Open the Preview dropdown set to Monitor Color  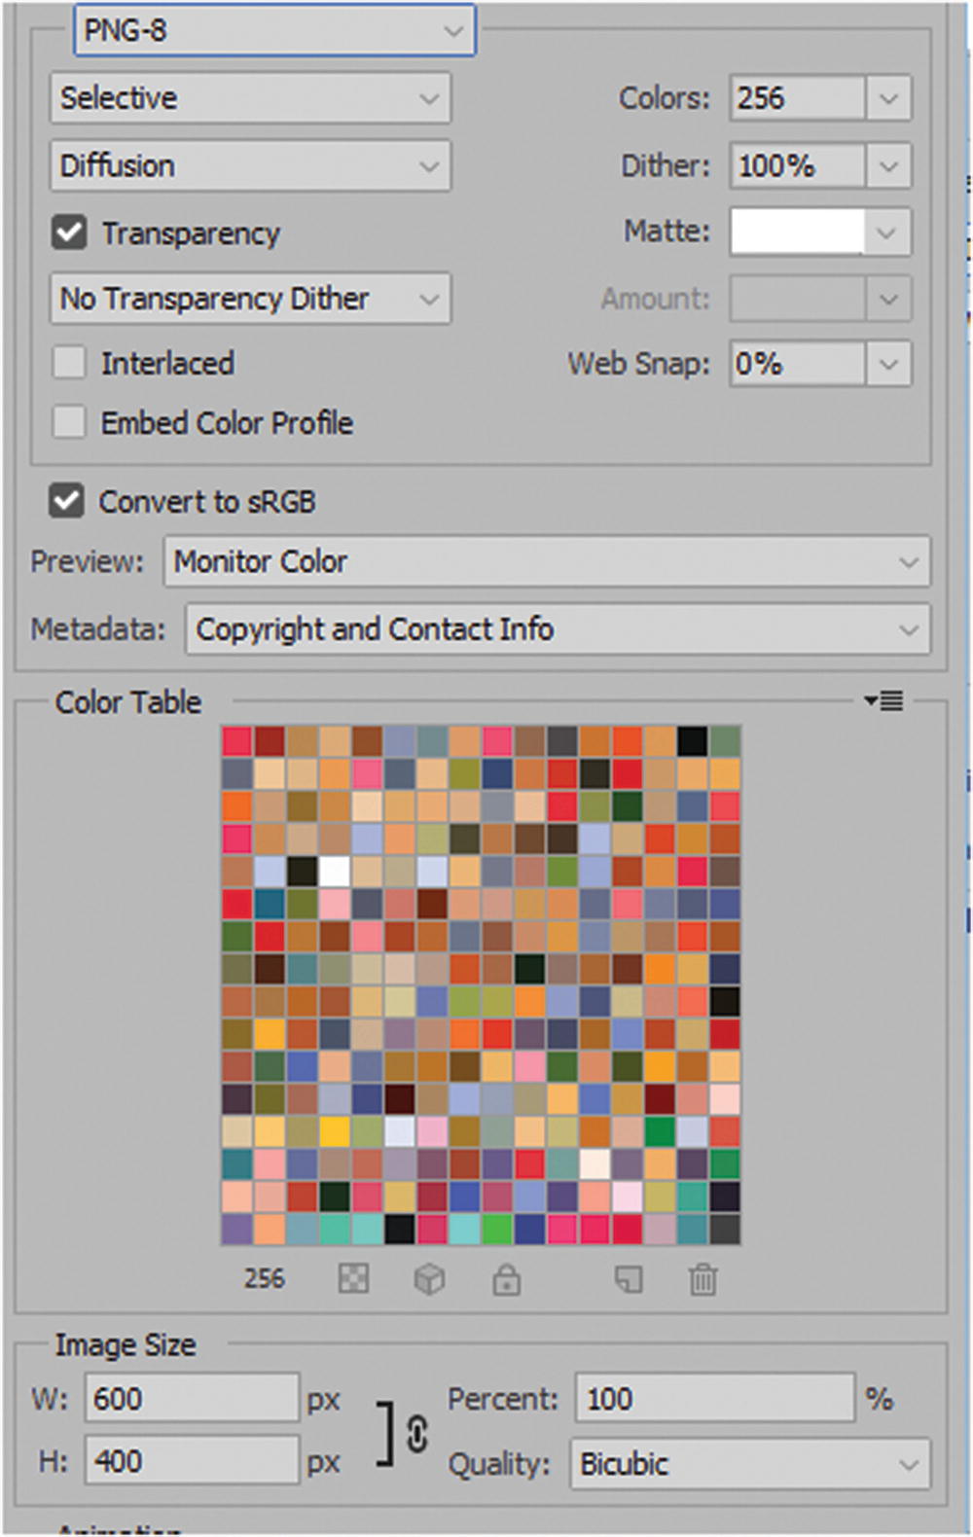click(x=545, y=562)
